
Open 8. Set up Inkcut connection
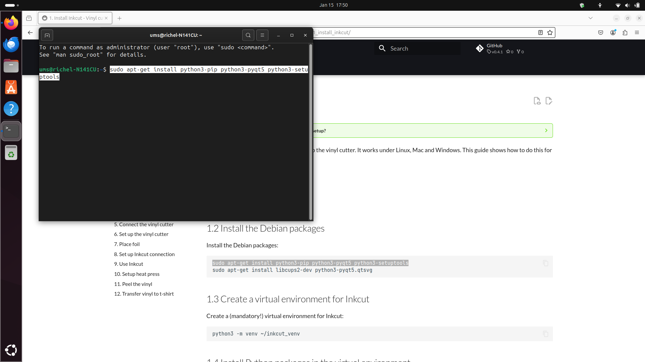pyautogui.click(x=144, y=254)
